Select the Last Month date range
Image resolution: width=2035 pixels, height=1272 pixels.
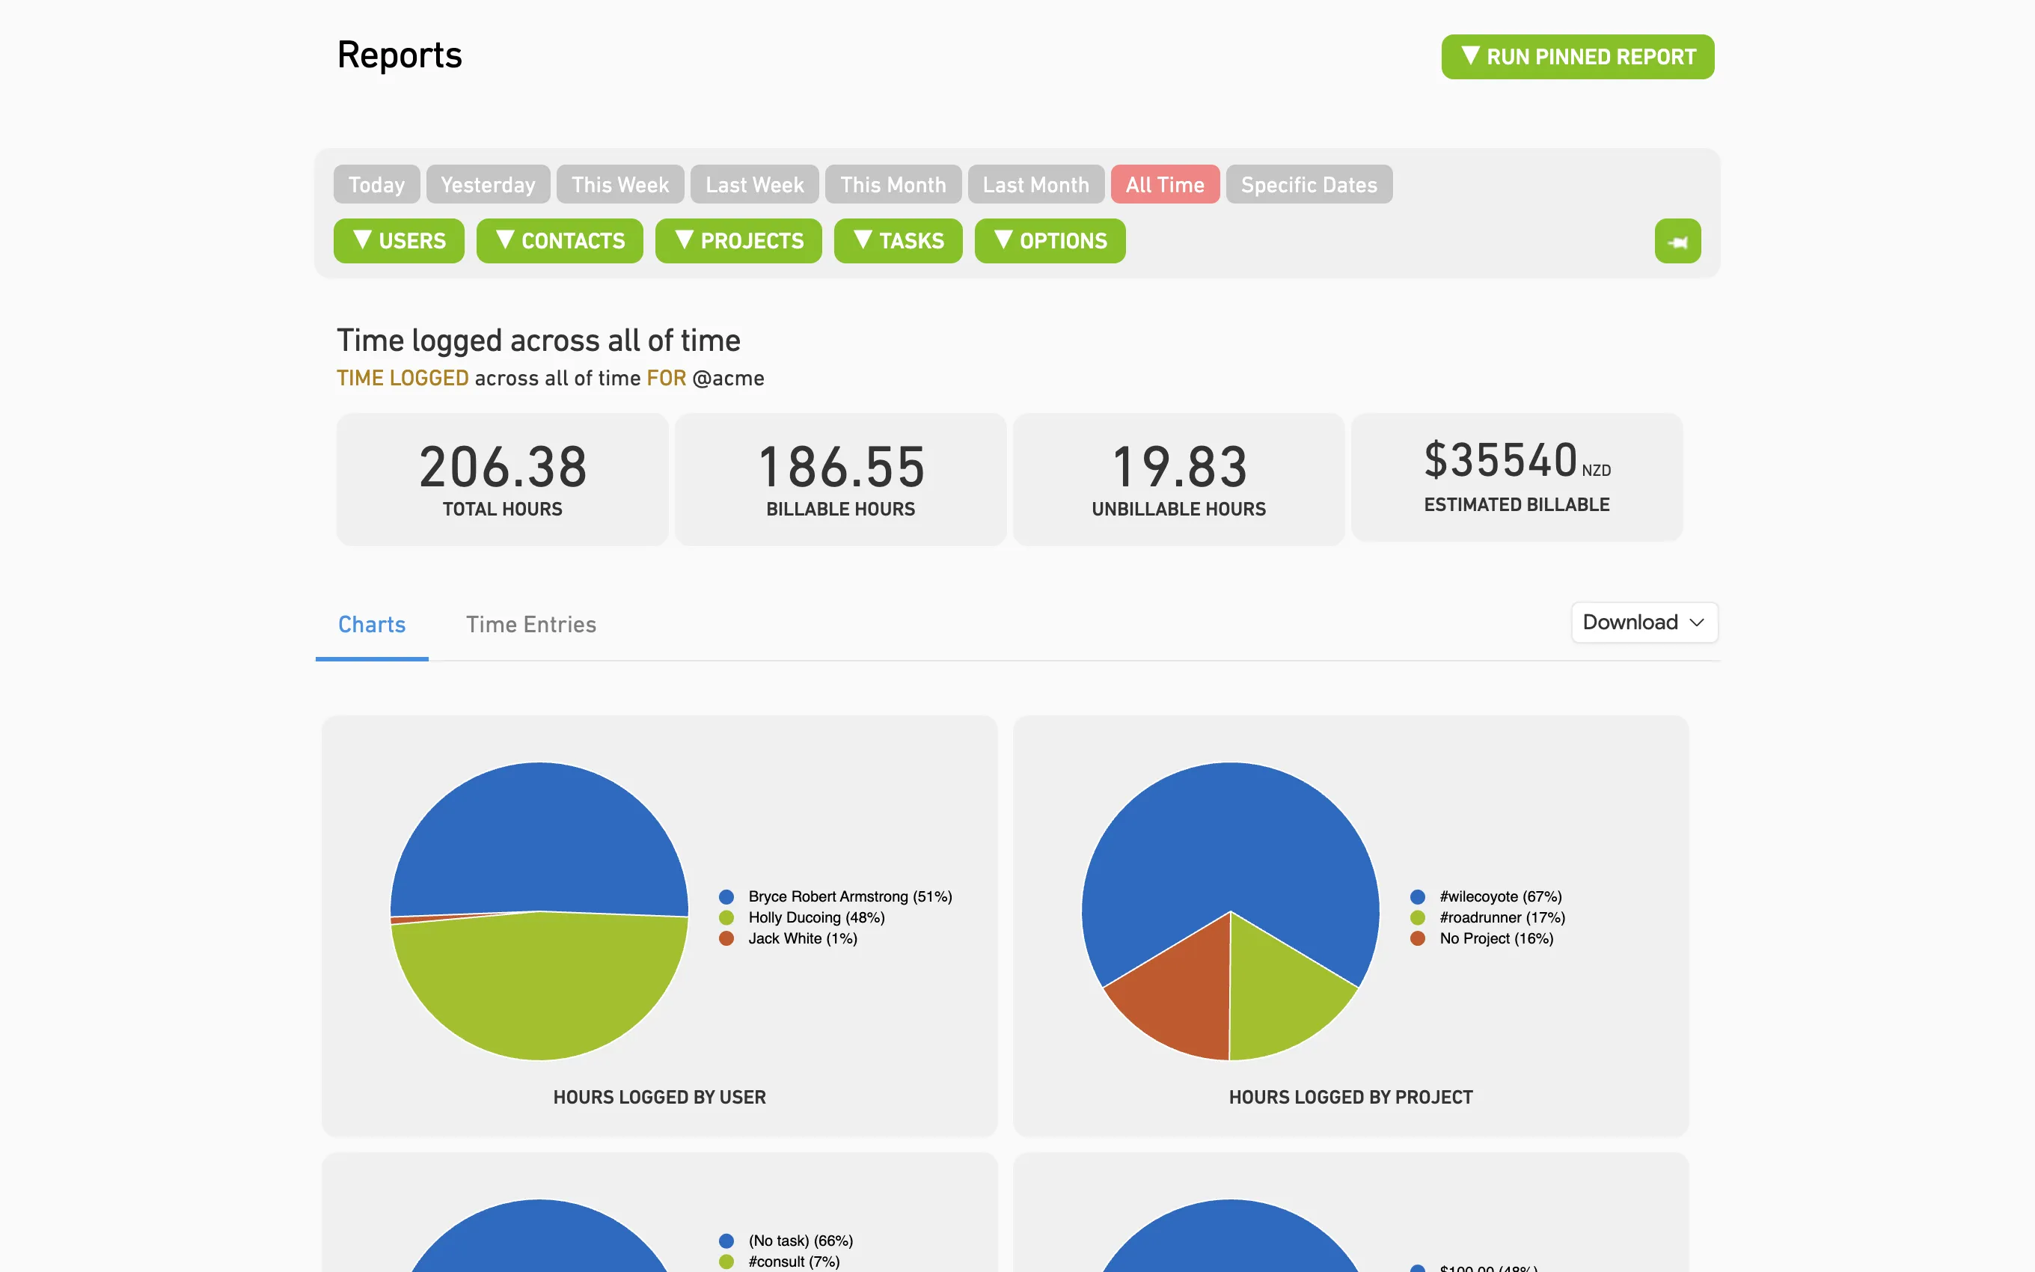coord(1035,184)
